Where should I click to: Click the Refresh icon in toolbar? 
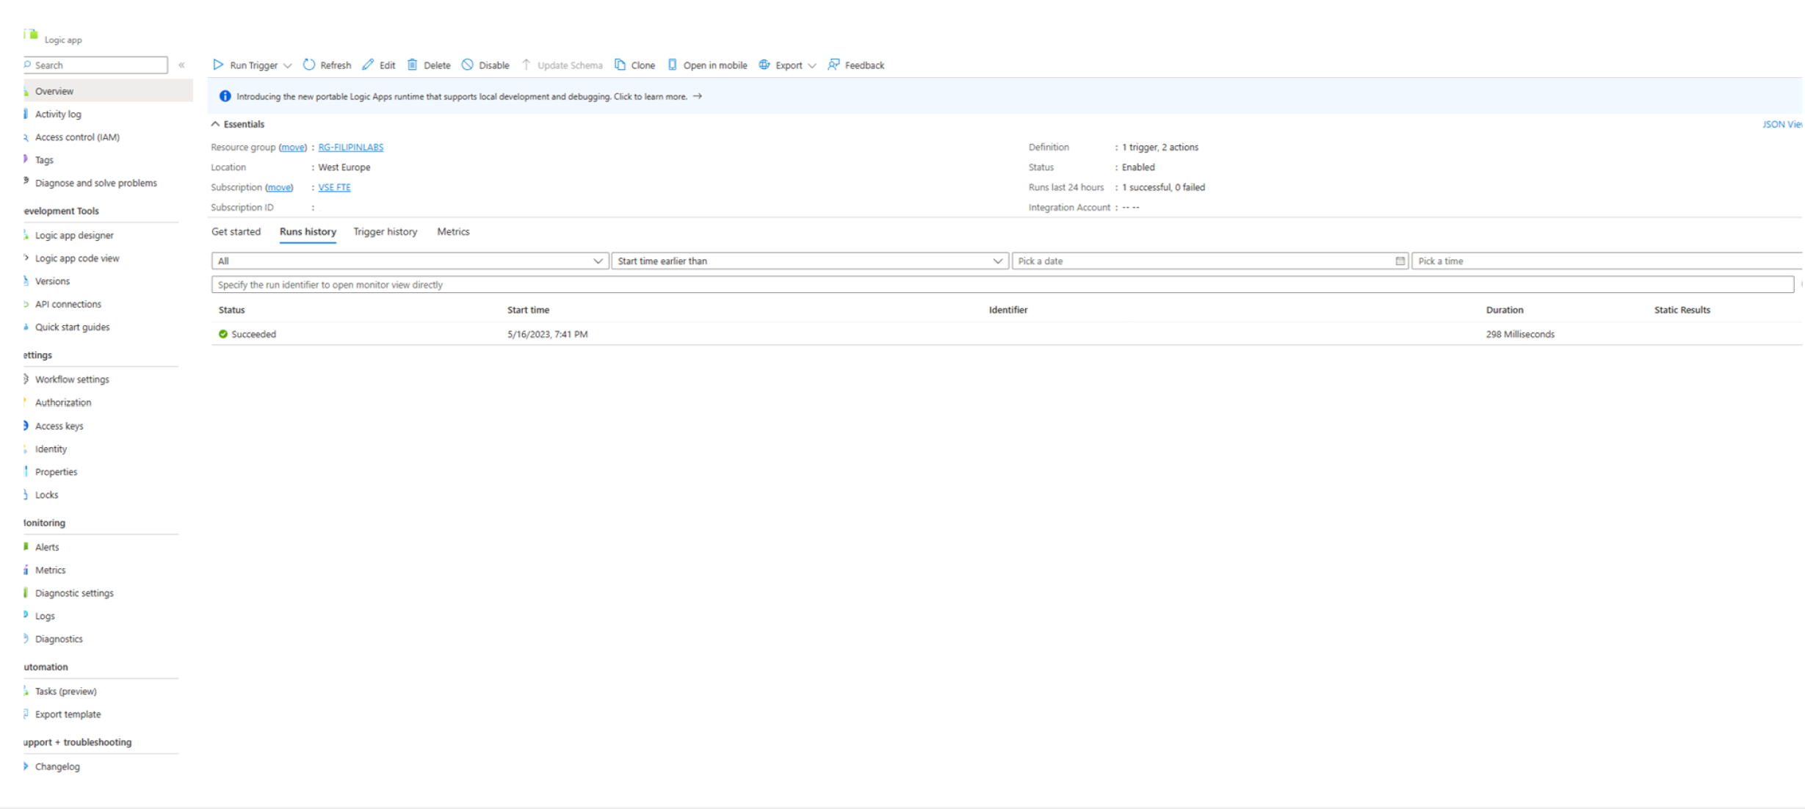309,65
